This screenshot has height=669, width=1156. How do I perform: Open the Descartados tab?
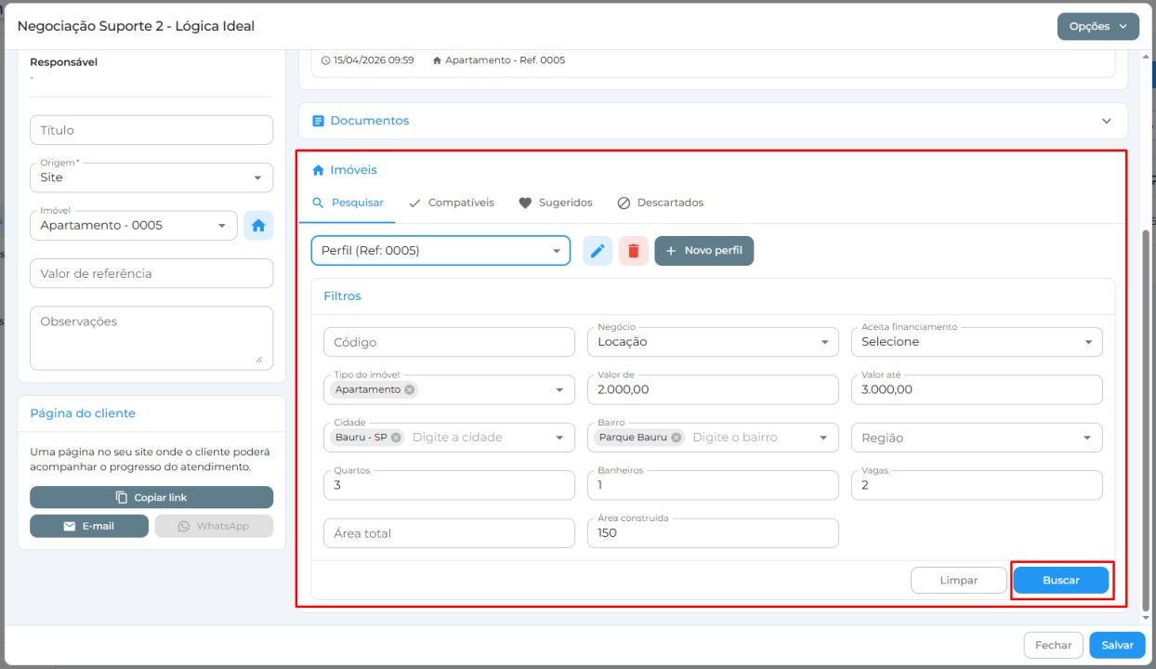[660, 203]
